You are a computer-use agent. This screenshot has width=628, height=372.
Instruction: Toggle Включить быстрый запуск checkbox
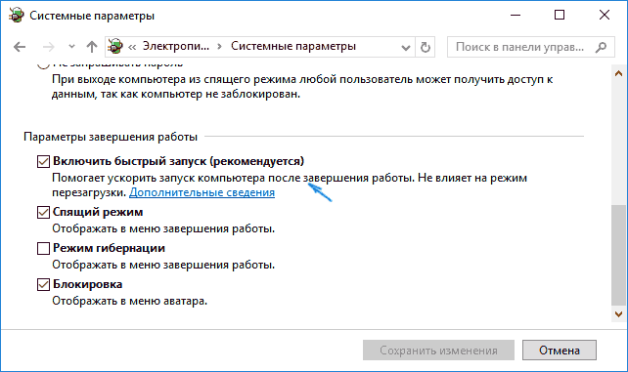(x=43, y=161)
